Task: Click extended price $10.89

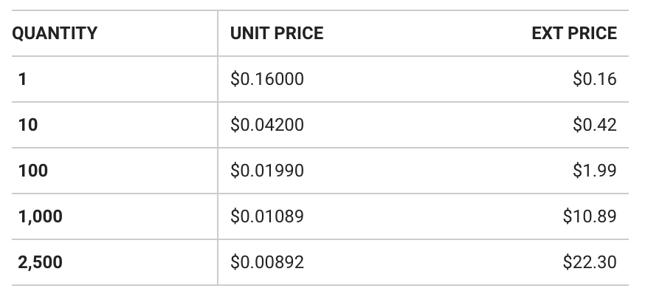Action: (590, 216)
